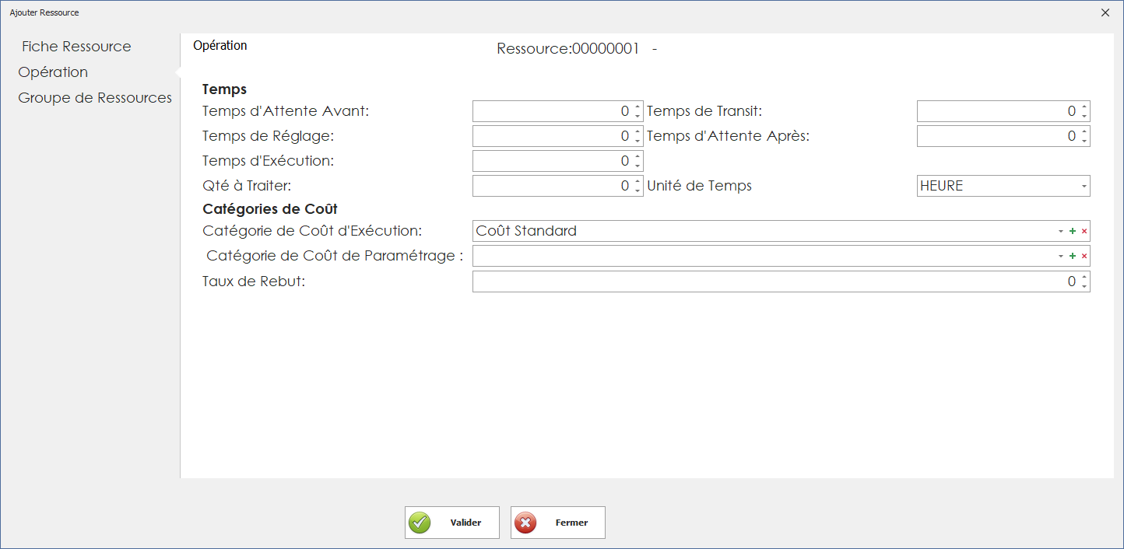Viewport: 1124px width, 549px height.
Task: Click green plus icon for Catégorie de Coût d'Exécution
Action: pyautogui.click(x=1072, y=232)
